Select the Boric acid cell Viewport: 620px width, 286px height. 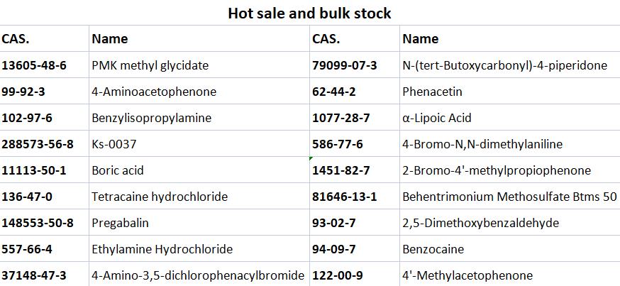[x=117, y=170]
